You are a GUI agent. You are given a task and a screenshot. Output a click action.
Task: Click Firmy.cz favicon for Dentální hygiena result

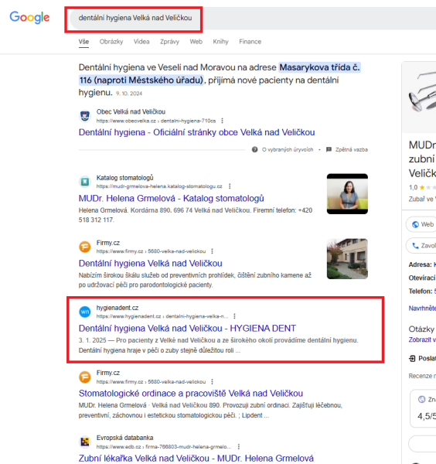[85, 247]
